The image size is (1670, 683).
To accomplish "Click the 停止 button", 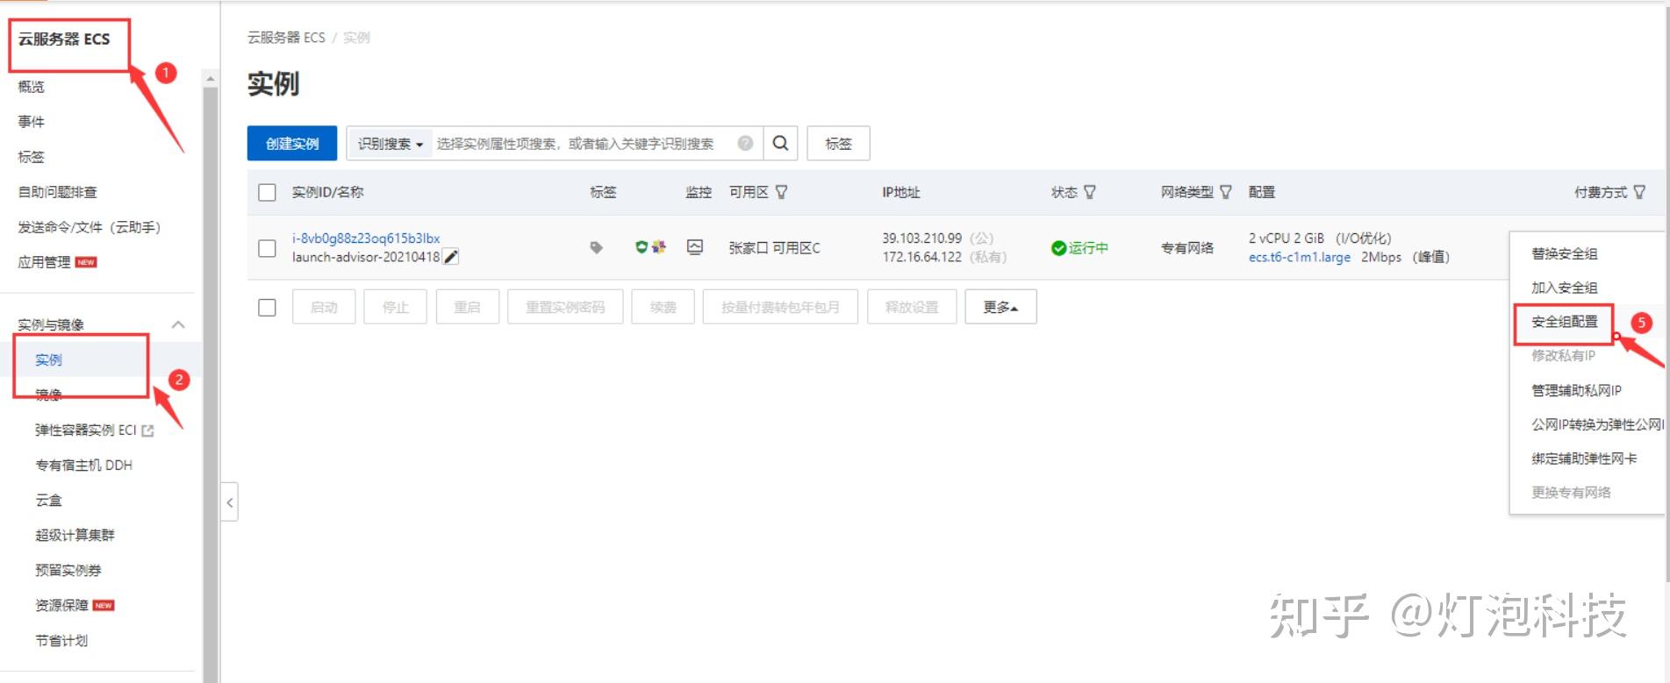I will pyautogui.click(x=396, y=307).
